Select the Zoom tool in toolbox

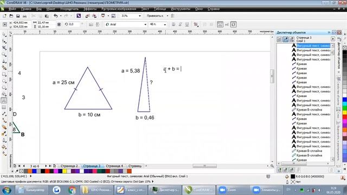pos(4,54)
